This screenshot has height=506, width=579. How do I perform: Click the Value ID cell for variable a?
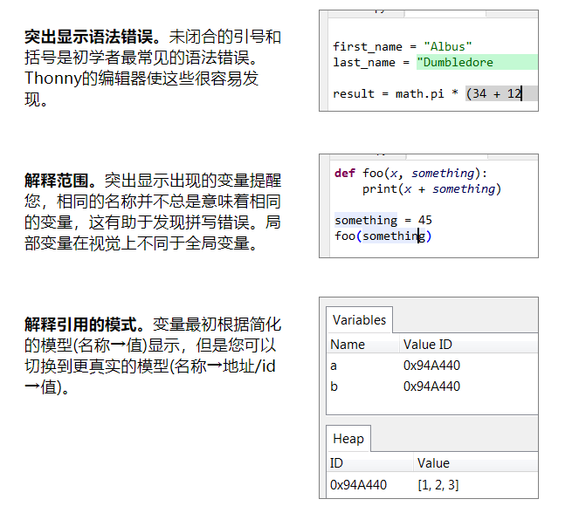(431, 366)
